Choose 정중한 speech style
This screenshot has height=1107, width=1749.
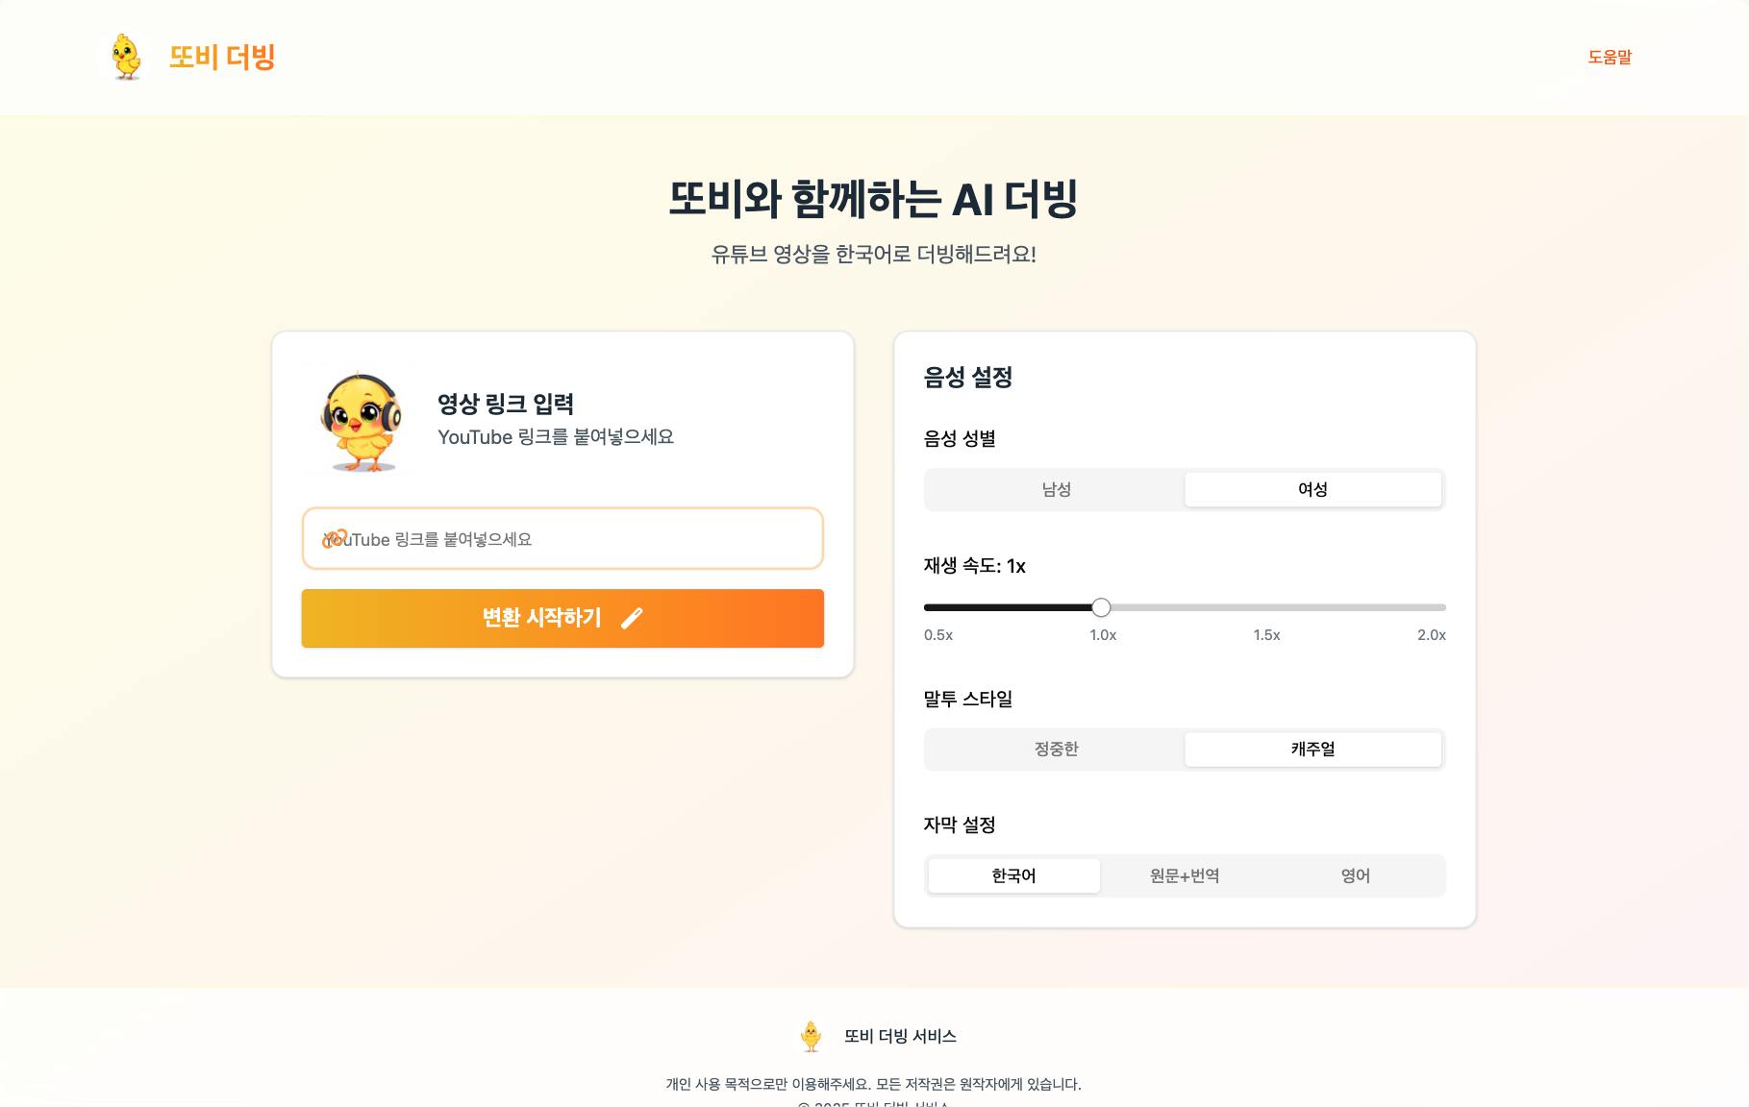click(x=1056, y=749)
